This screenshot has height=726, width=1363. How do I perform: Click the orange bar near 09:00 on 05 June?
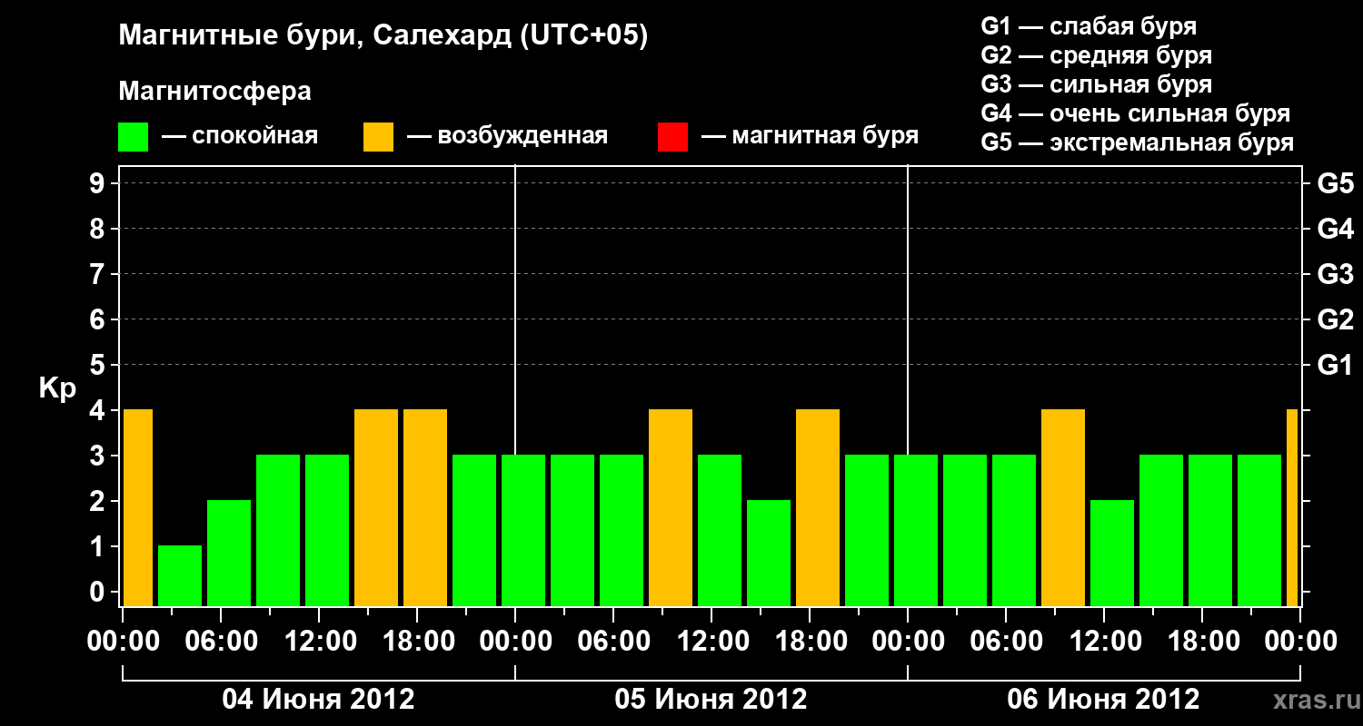[x=671, y=508]
